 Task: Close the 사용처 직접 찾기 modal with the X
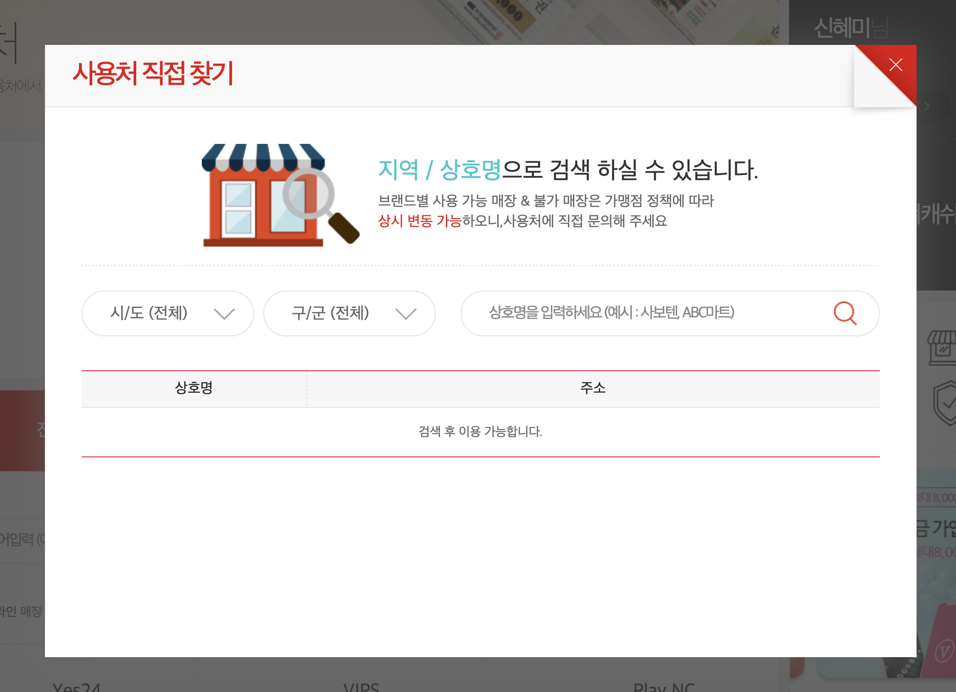click(896, 65)
